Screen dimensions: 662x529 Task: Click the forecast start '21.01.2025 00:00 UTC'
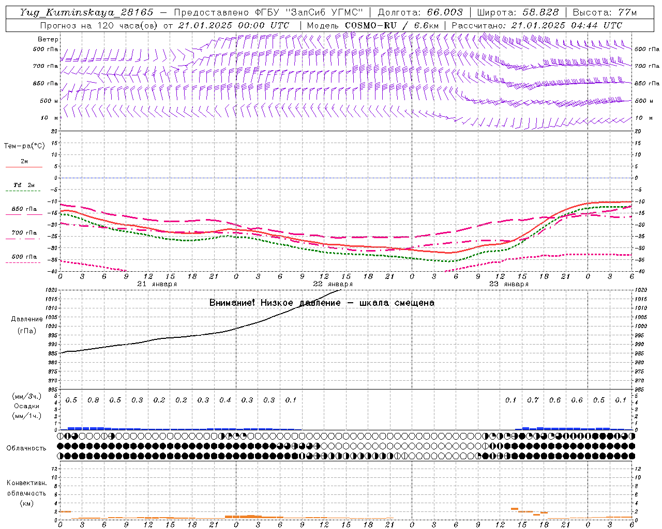pos(233,25)
